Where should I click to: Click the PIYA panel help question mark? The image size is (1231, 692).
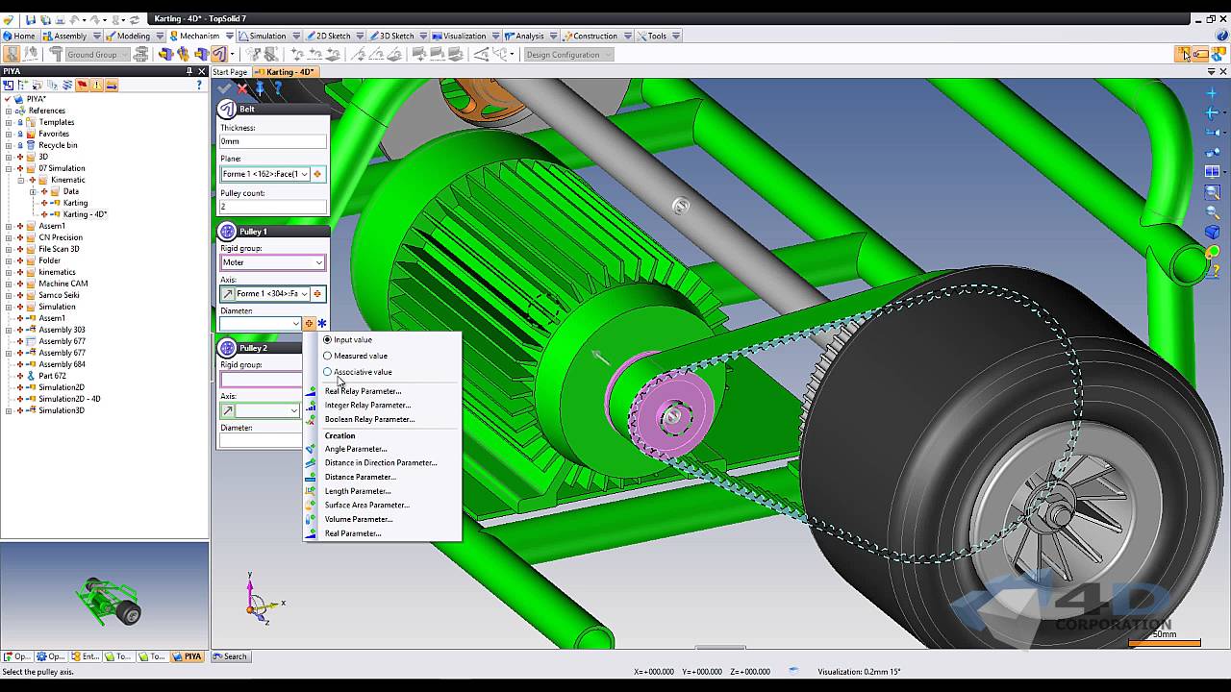point(199,85)
